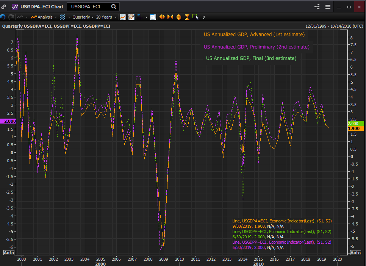The image size is (366, 266).
Task: Click the horizontal compress arrows icon
Action: [170, 17]
